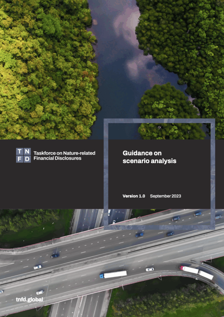
Task: Select the 'Guidance on scenario analysis' title
Action: pyautogui.click(x=149, y=157)
